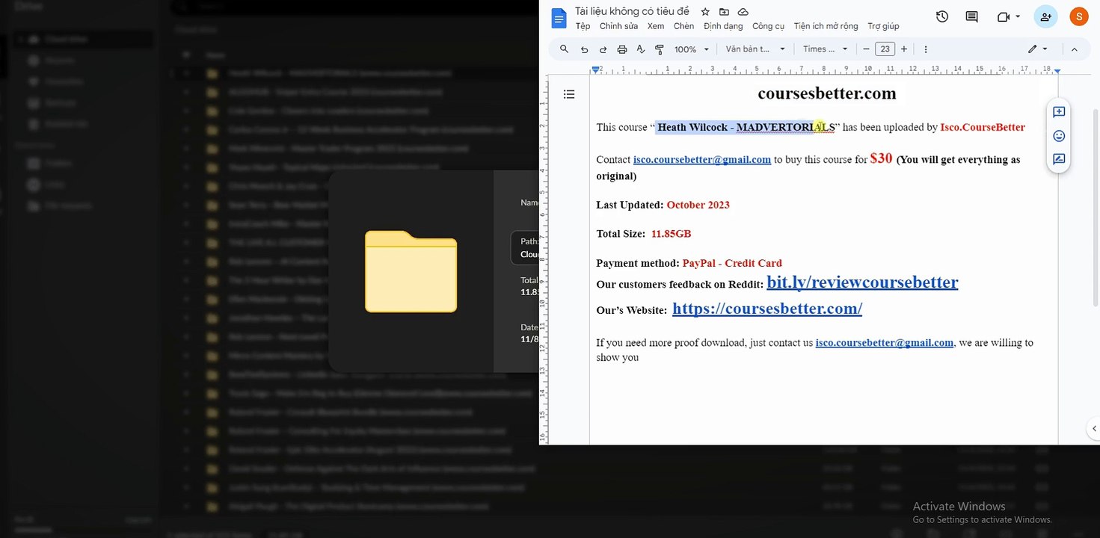Screen dimensions: 1100x538
Task: Click the Redo arrow in the toolbar
Action: 603,49
